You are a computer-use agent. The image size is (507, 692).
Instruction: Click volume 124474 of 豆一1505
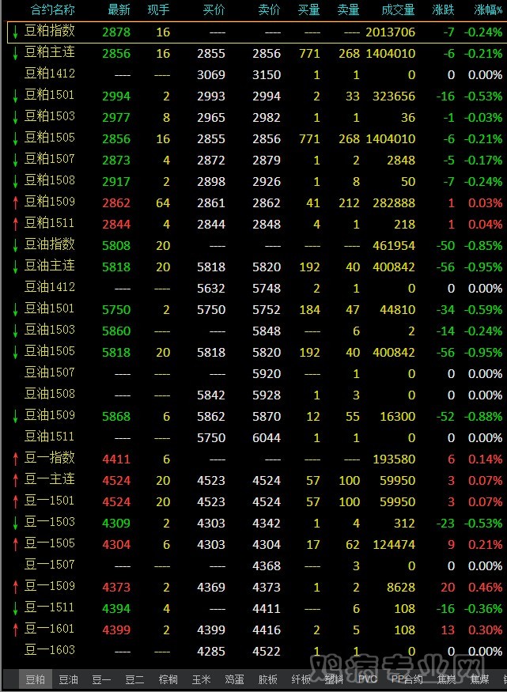point(394,544)
